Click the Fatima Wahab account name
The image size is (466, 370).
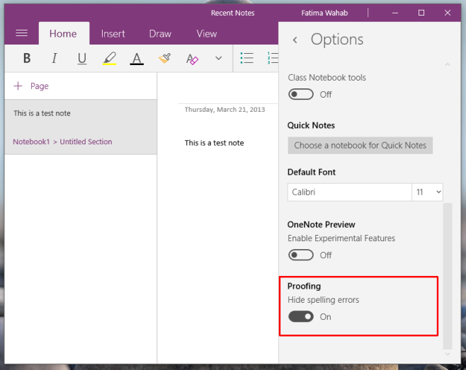click(324, 13)
